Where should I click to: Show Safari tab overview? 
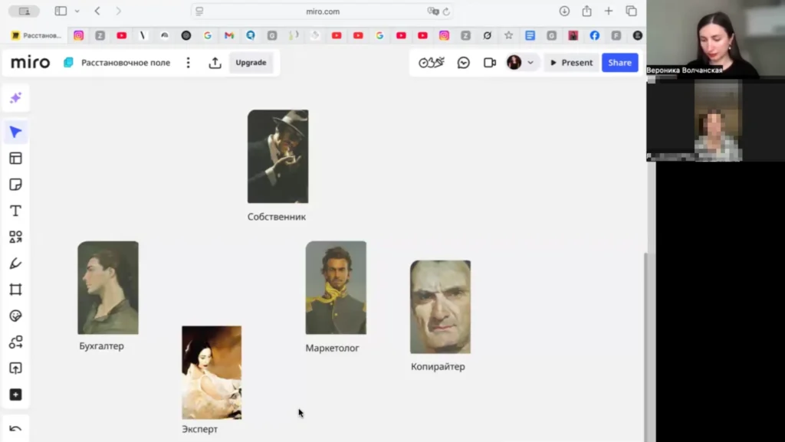632,11
